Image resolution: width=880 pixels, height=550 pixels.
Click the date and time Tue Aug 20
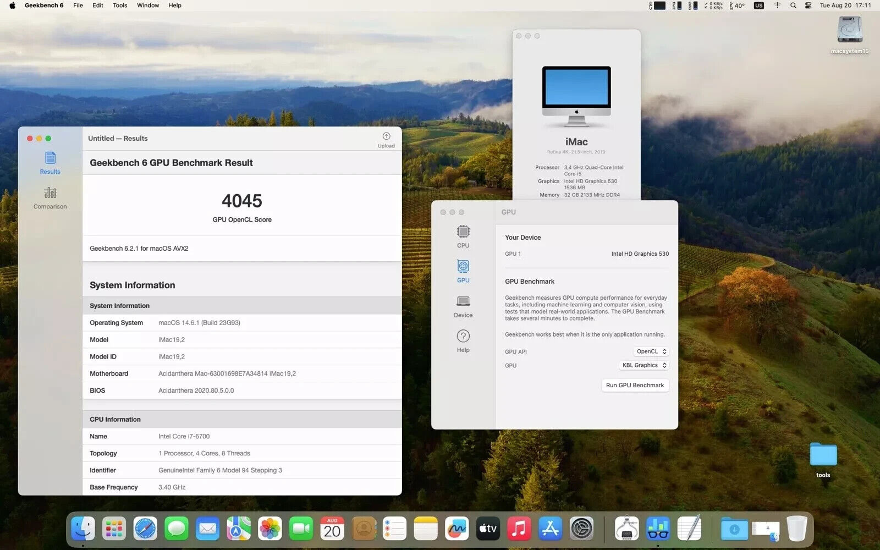point(845,5)
